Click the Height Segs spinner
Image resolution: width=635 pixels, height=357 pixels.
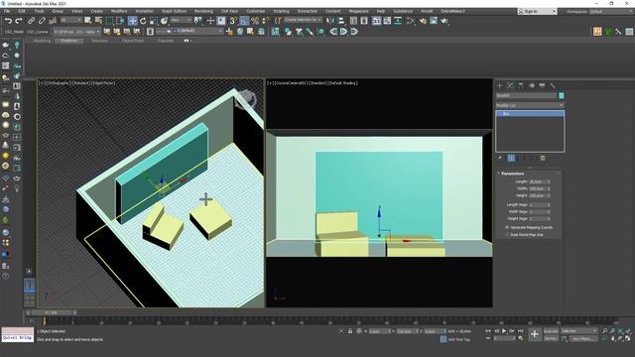[x=549, y=218]
